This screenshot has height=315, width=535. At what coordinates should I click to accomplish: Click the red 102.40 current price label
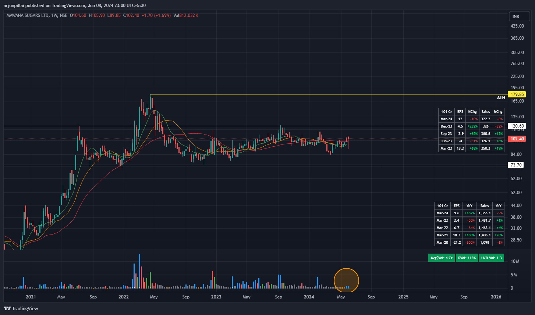click(x=516, y=139)
